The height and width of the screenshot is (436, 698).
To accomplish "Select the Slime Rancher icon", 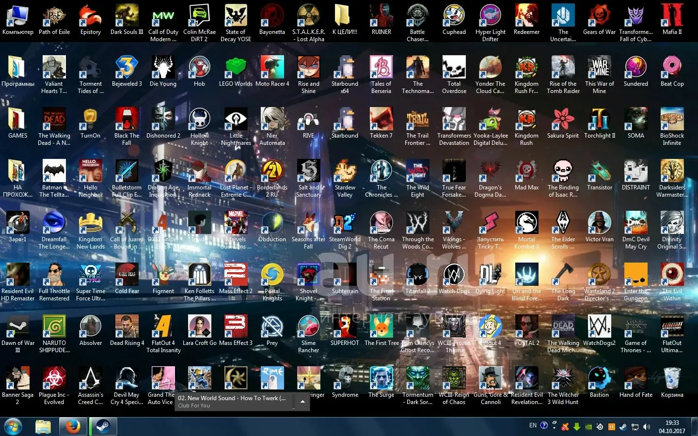I will coord(309,334).
